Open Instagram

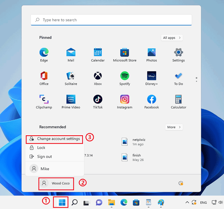[124, 102]
